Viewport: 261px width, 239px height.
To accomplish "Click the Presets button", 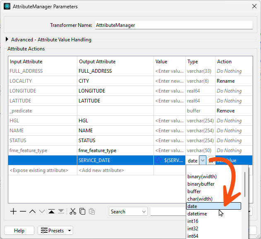I will click(55, 230).
